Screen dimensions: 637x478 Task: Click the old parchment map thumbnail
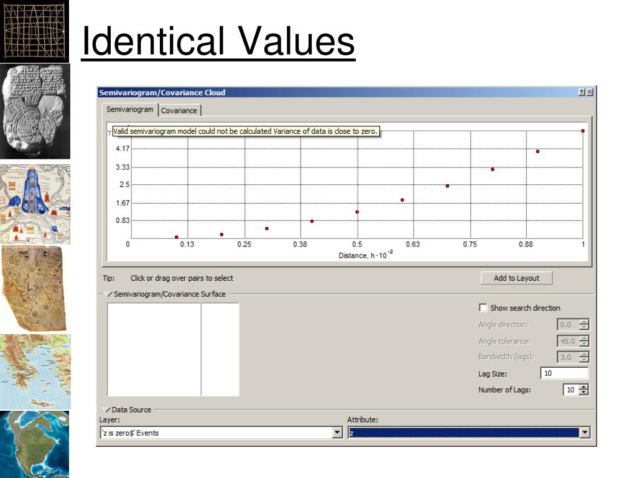34,289
